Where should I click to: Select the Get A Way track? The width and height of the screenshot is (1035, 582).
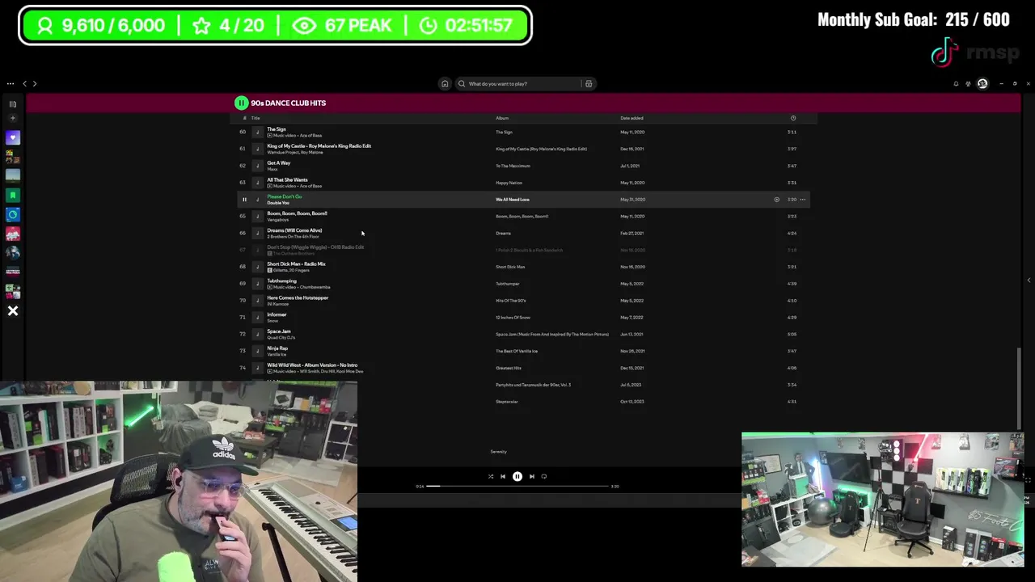(x=279, y=163)
